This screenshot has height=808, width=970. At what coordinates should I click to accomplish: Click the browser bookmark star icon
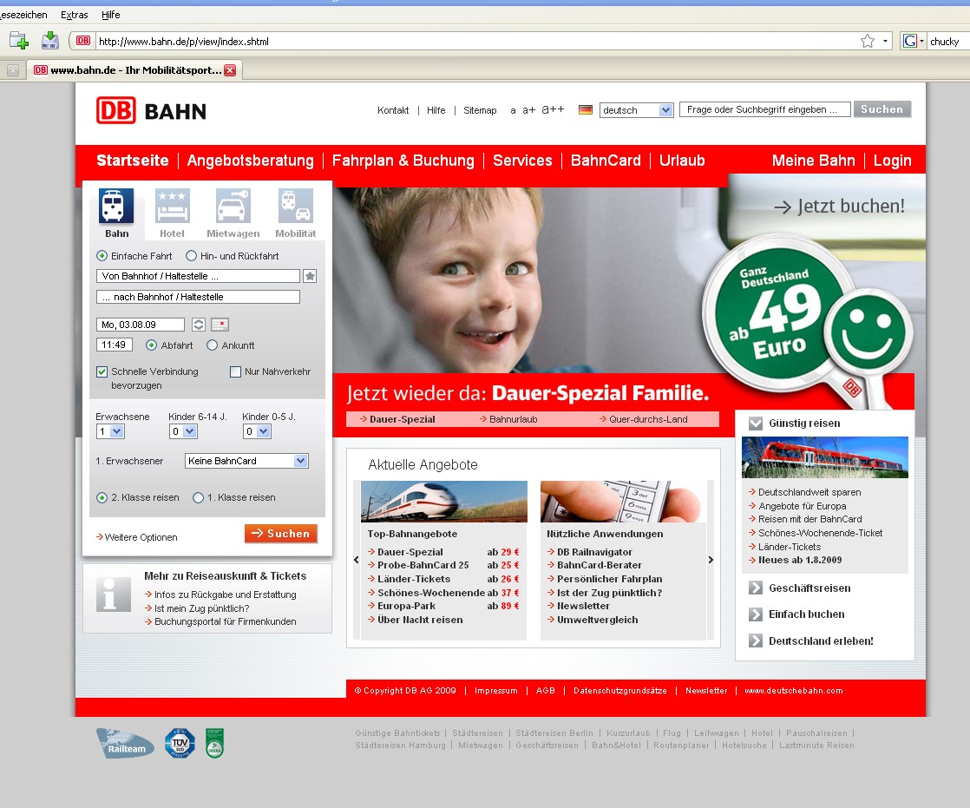pos(868,41)
